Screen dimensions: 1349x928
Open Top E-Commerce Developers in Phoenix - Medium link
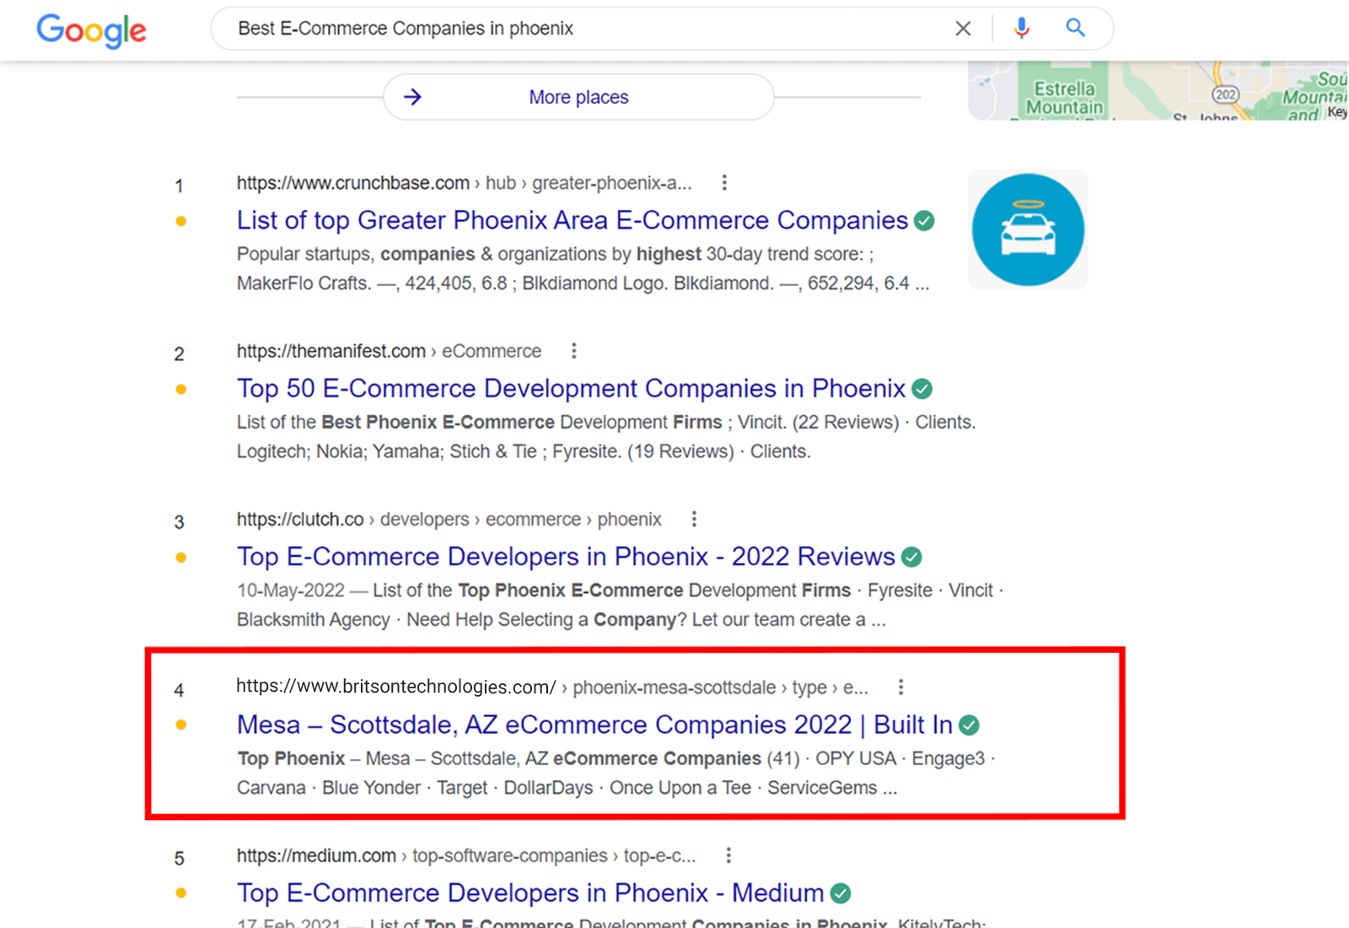coord(529,893)
